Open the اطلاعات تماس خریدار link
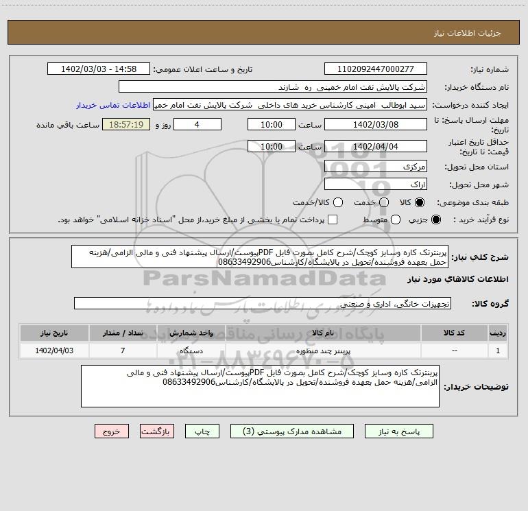The width and height of the screenshot is (528, 511). (x=113, y=105)
